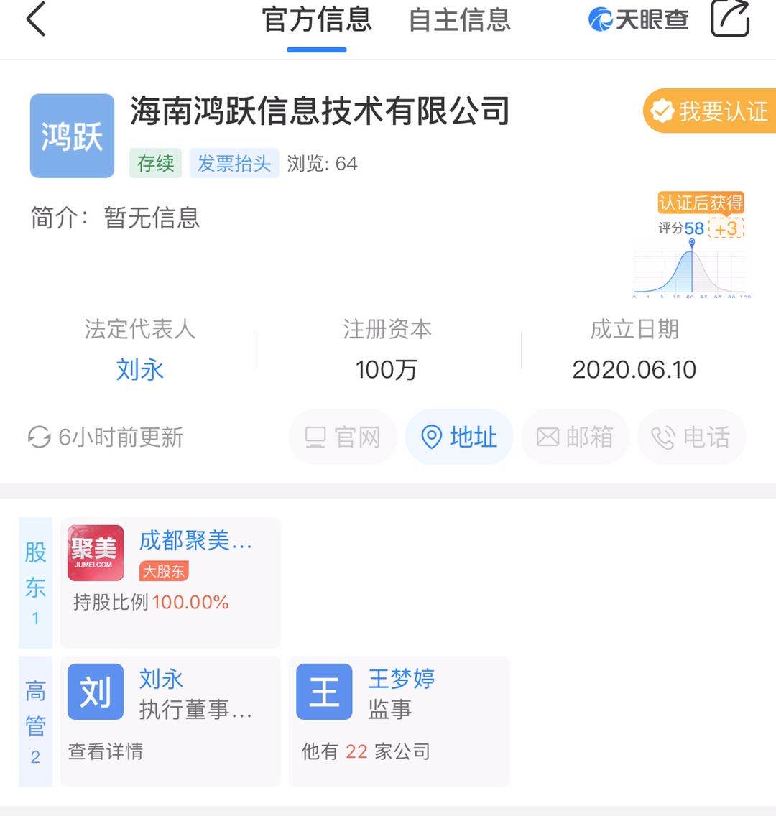The image size is (776, 816).
Task: Tap the back arrow icon
Action: tap(36, 19)
